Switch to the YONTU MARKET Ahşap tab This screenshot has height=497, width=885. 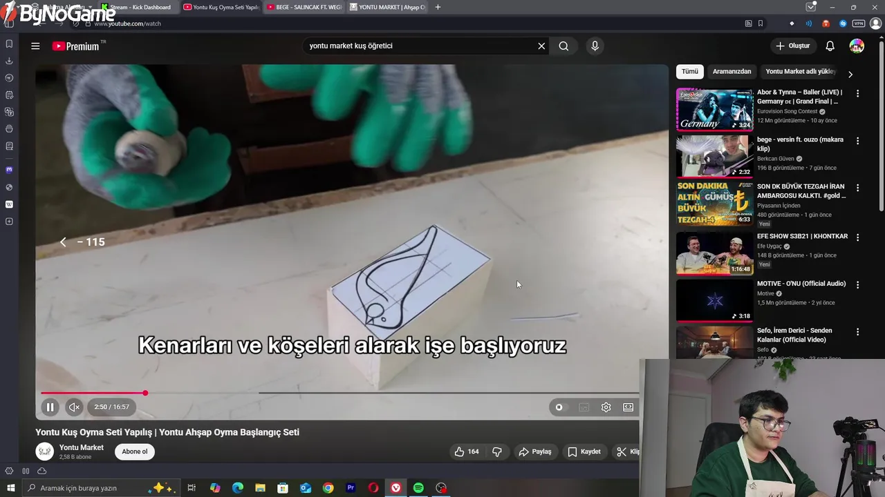(x=387, y=7)
